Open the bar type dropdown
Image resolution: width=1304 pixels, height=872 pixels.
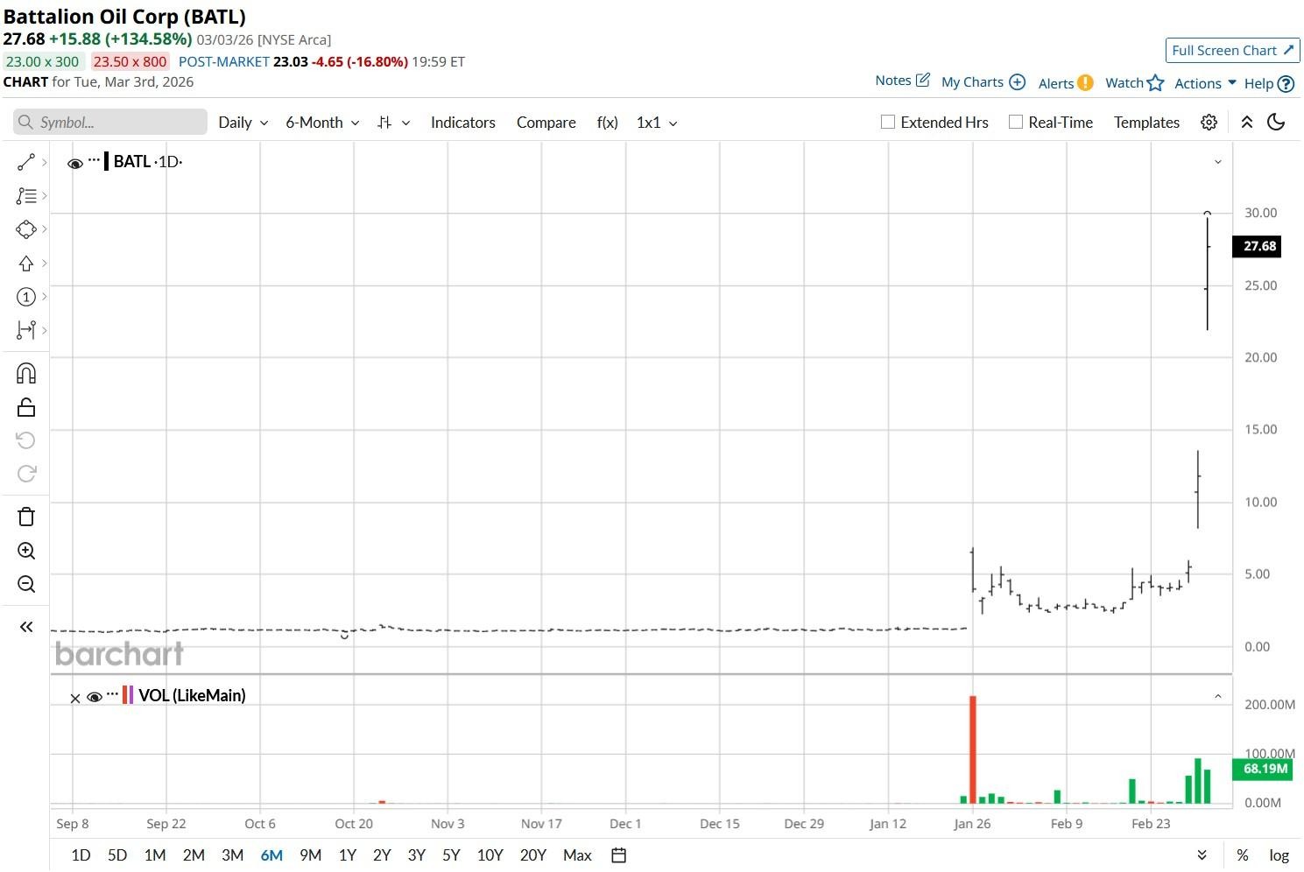393,123
